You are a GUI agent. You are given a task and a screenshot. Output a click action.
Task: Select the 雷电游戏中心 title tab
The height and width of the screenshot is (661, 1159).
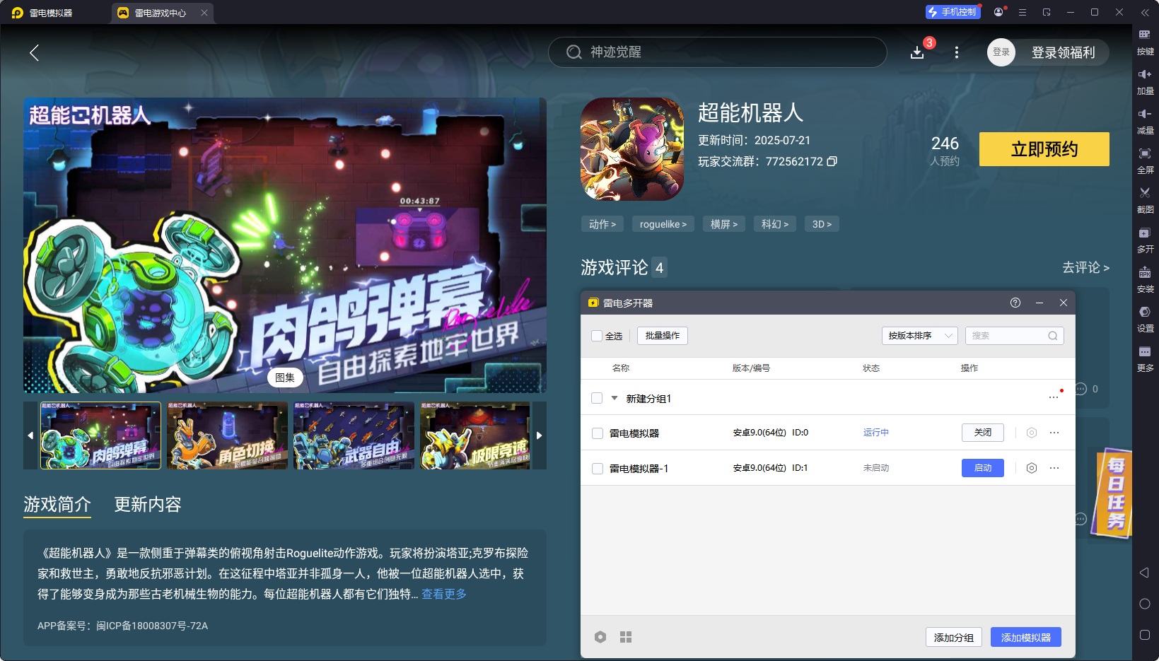click(160, 13)
